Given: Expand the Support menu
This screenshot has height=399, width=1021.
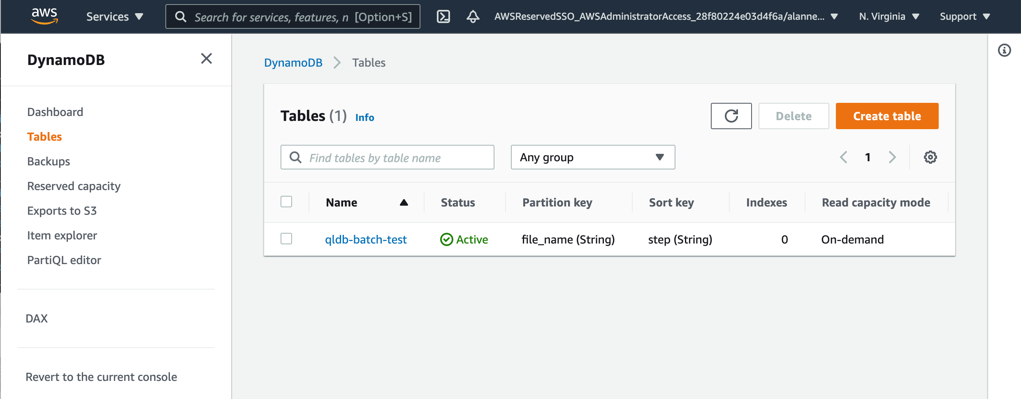Looking at the screenshot, I should (965, 16).
